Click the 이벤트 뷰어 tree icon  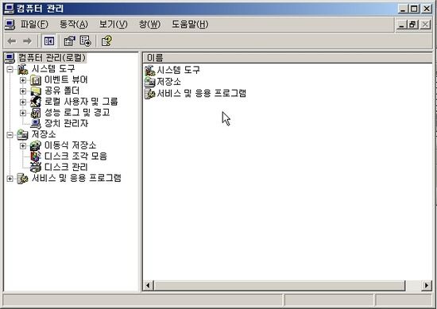[x=36, y=80]
